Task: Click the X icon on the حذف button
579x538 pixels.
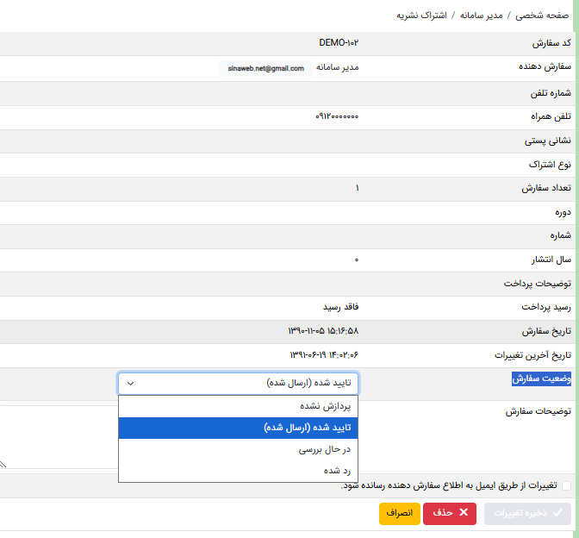Action: pyautogui.click(x=464, y=513)
